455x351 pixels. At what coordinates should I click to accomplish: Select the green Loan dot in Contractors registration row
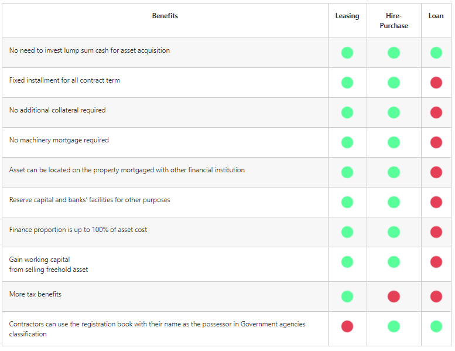436,326
